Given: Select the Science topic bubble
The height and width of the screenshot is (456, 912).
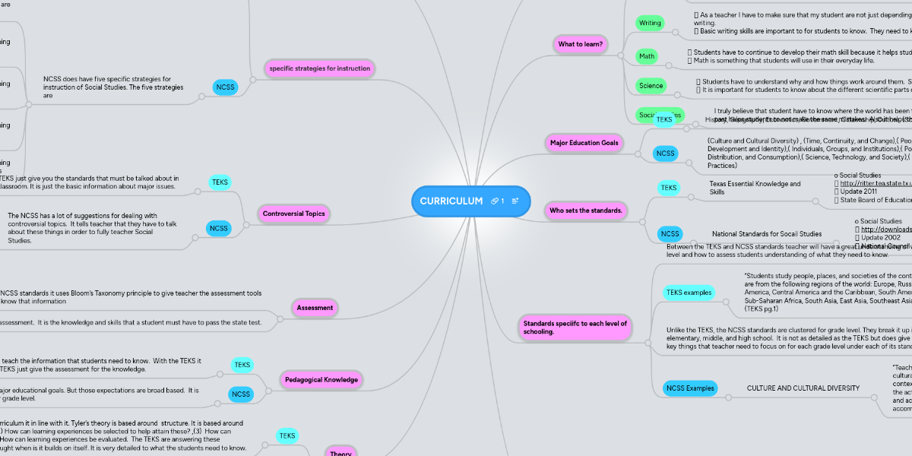Looking at the screenshot, I should coord(650,85).
